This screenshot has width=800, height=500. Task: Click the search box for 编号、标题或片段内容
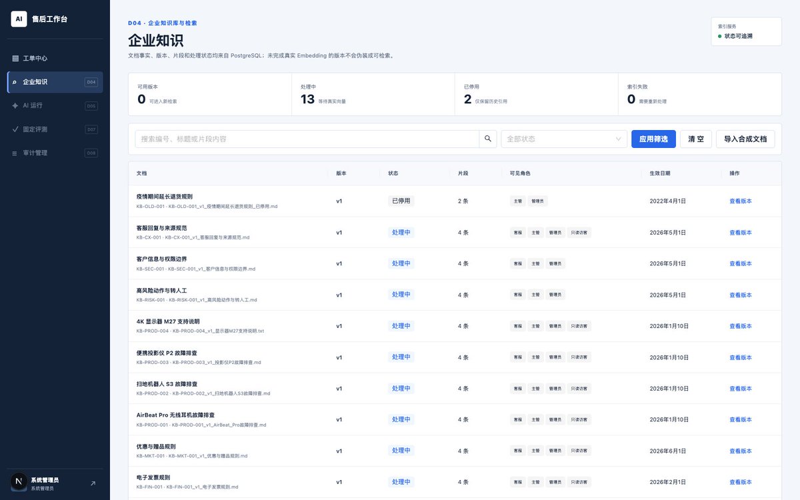coord(307,139)
